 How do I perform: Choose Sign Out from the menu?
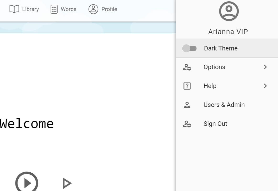[x=227, y=123]
